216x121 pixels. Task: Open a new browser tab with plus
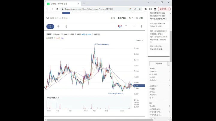(84, 4)
